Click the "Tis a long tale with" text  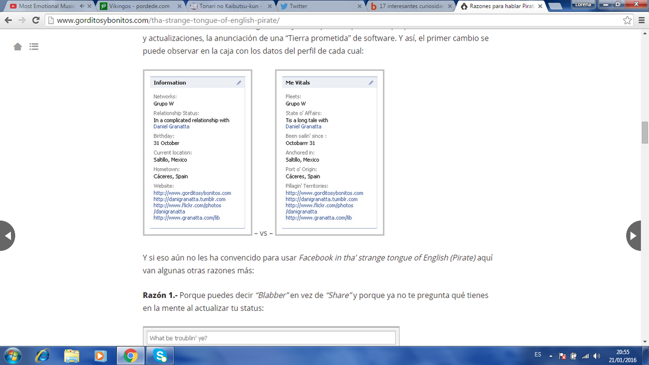pyautogui.click(x=307, y=121)
